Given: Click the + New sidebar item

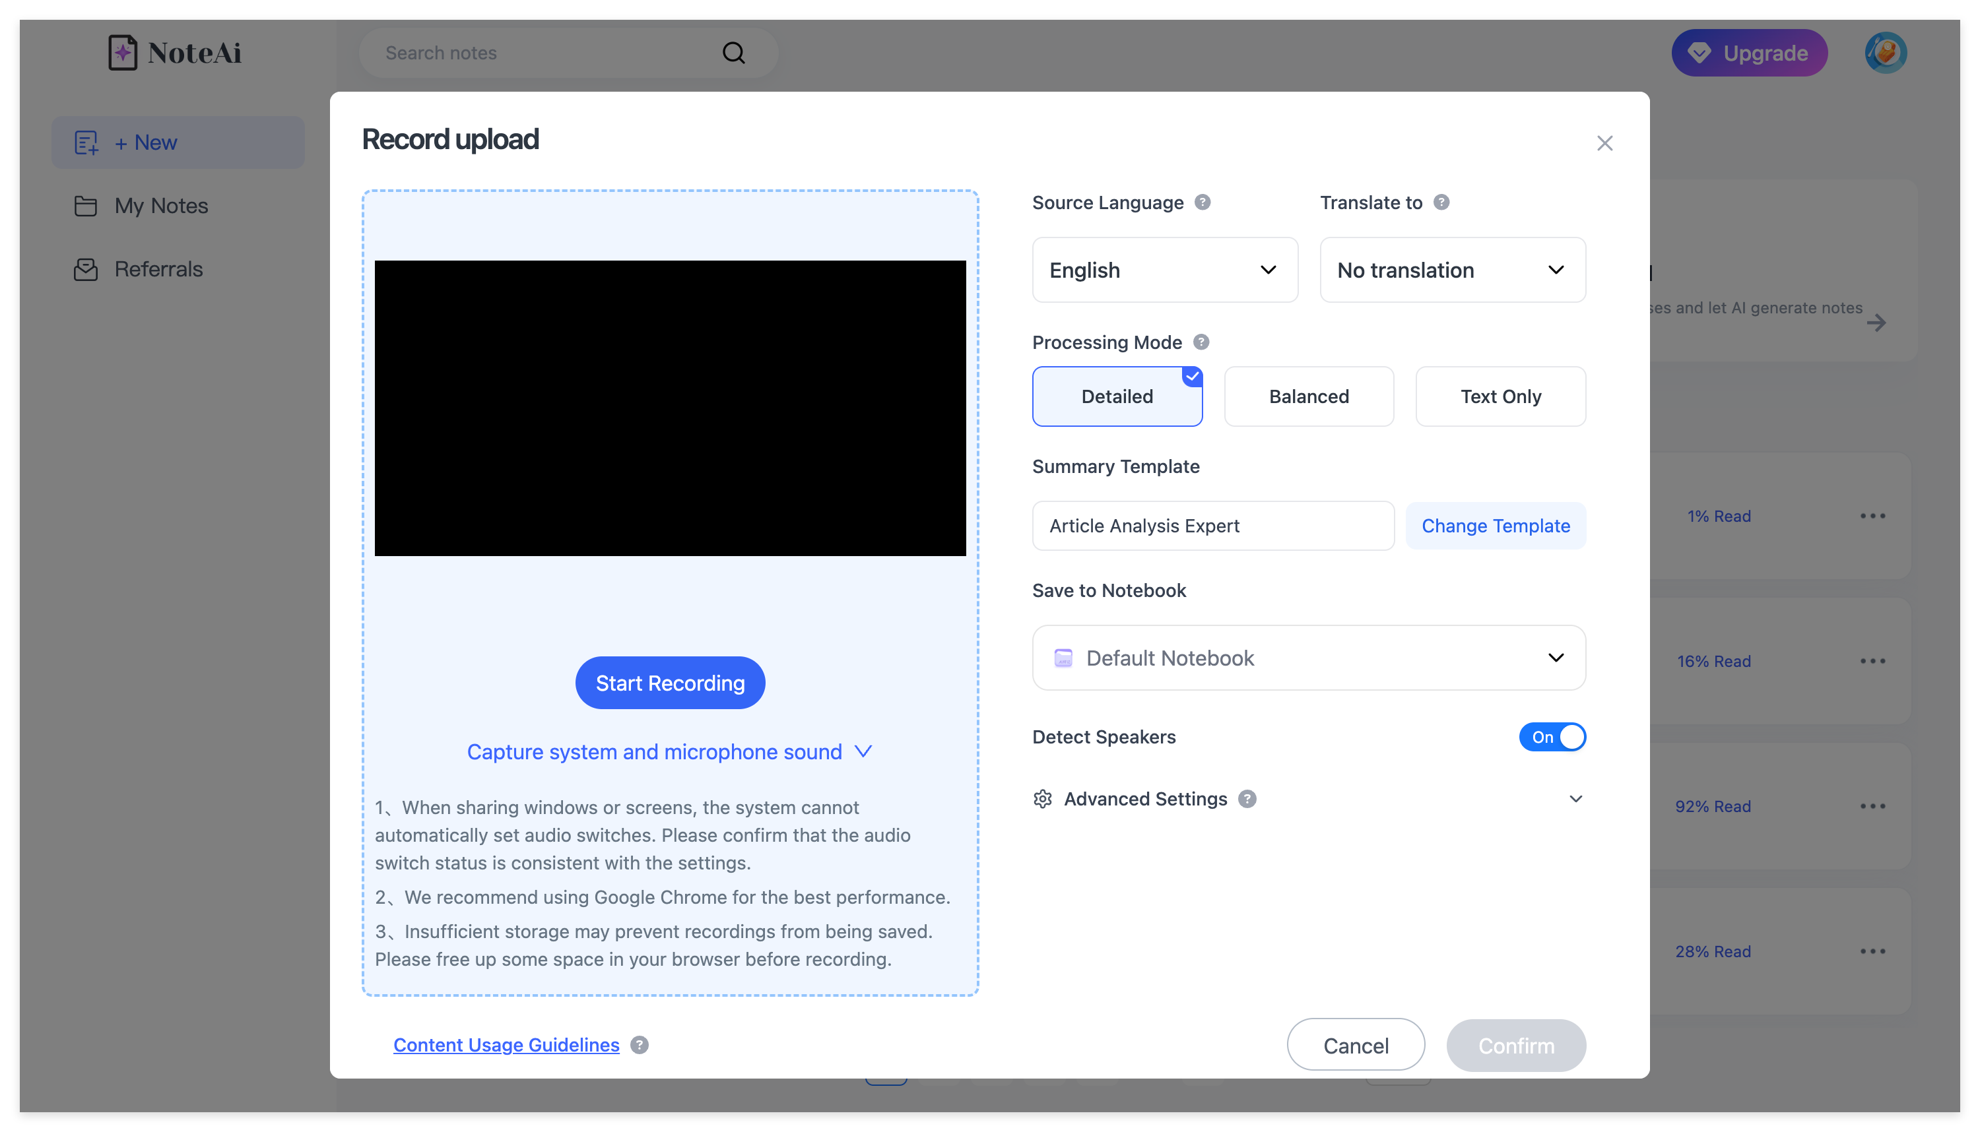Looking at the screenshot, I should (x=178, y=143).
